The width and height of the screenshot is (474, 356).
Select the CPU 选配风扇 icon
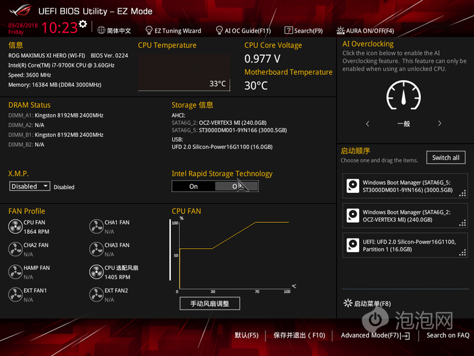(97, 272)
